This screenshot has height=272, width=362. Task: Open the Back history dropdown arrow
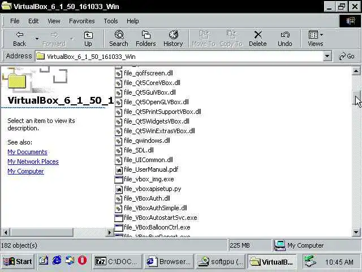coord(37,39)
